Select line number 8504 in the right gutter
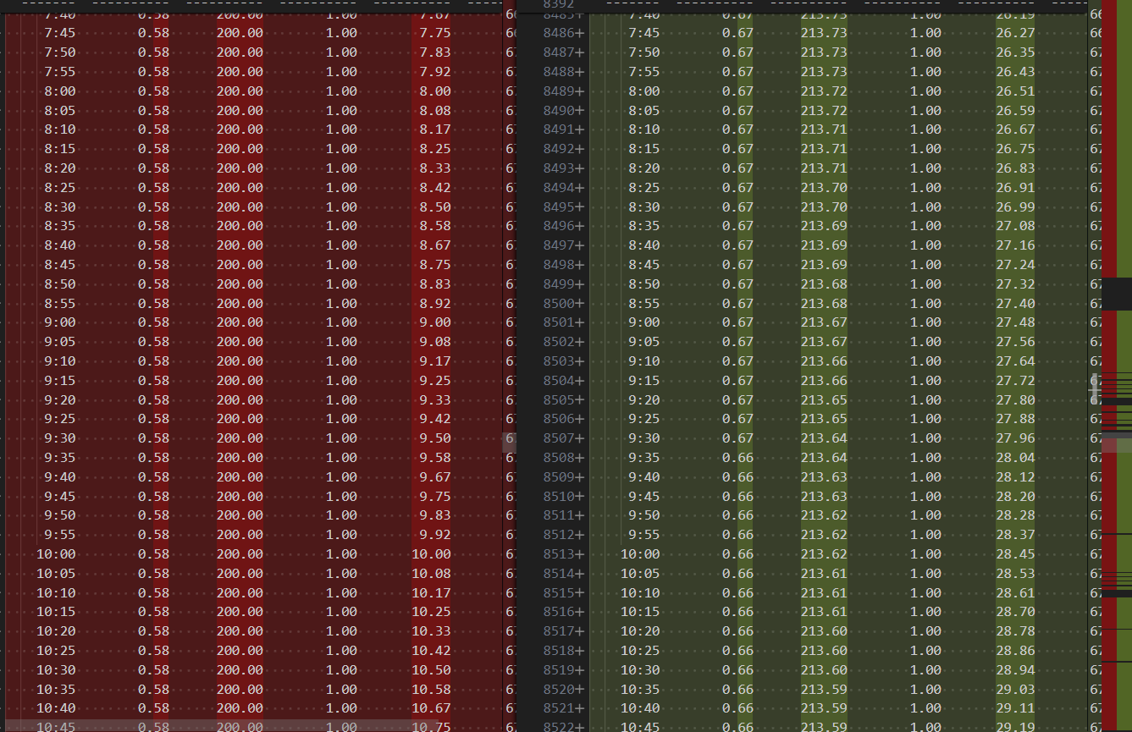 [x=560, y=380]
